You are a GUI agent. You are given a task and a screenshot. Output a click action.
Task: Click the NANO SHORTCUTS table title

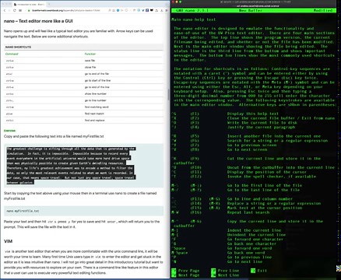[x=18, y=47]
